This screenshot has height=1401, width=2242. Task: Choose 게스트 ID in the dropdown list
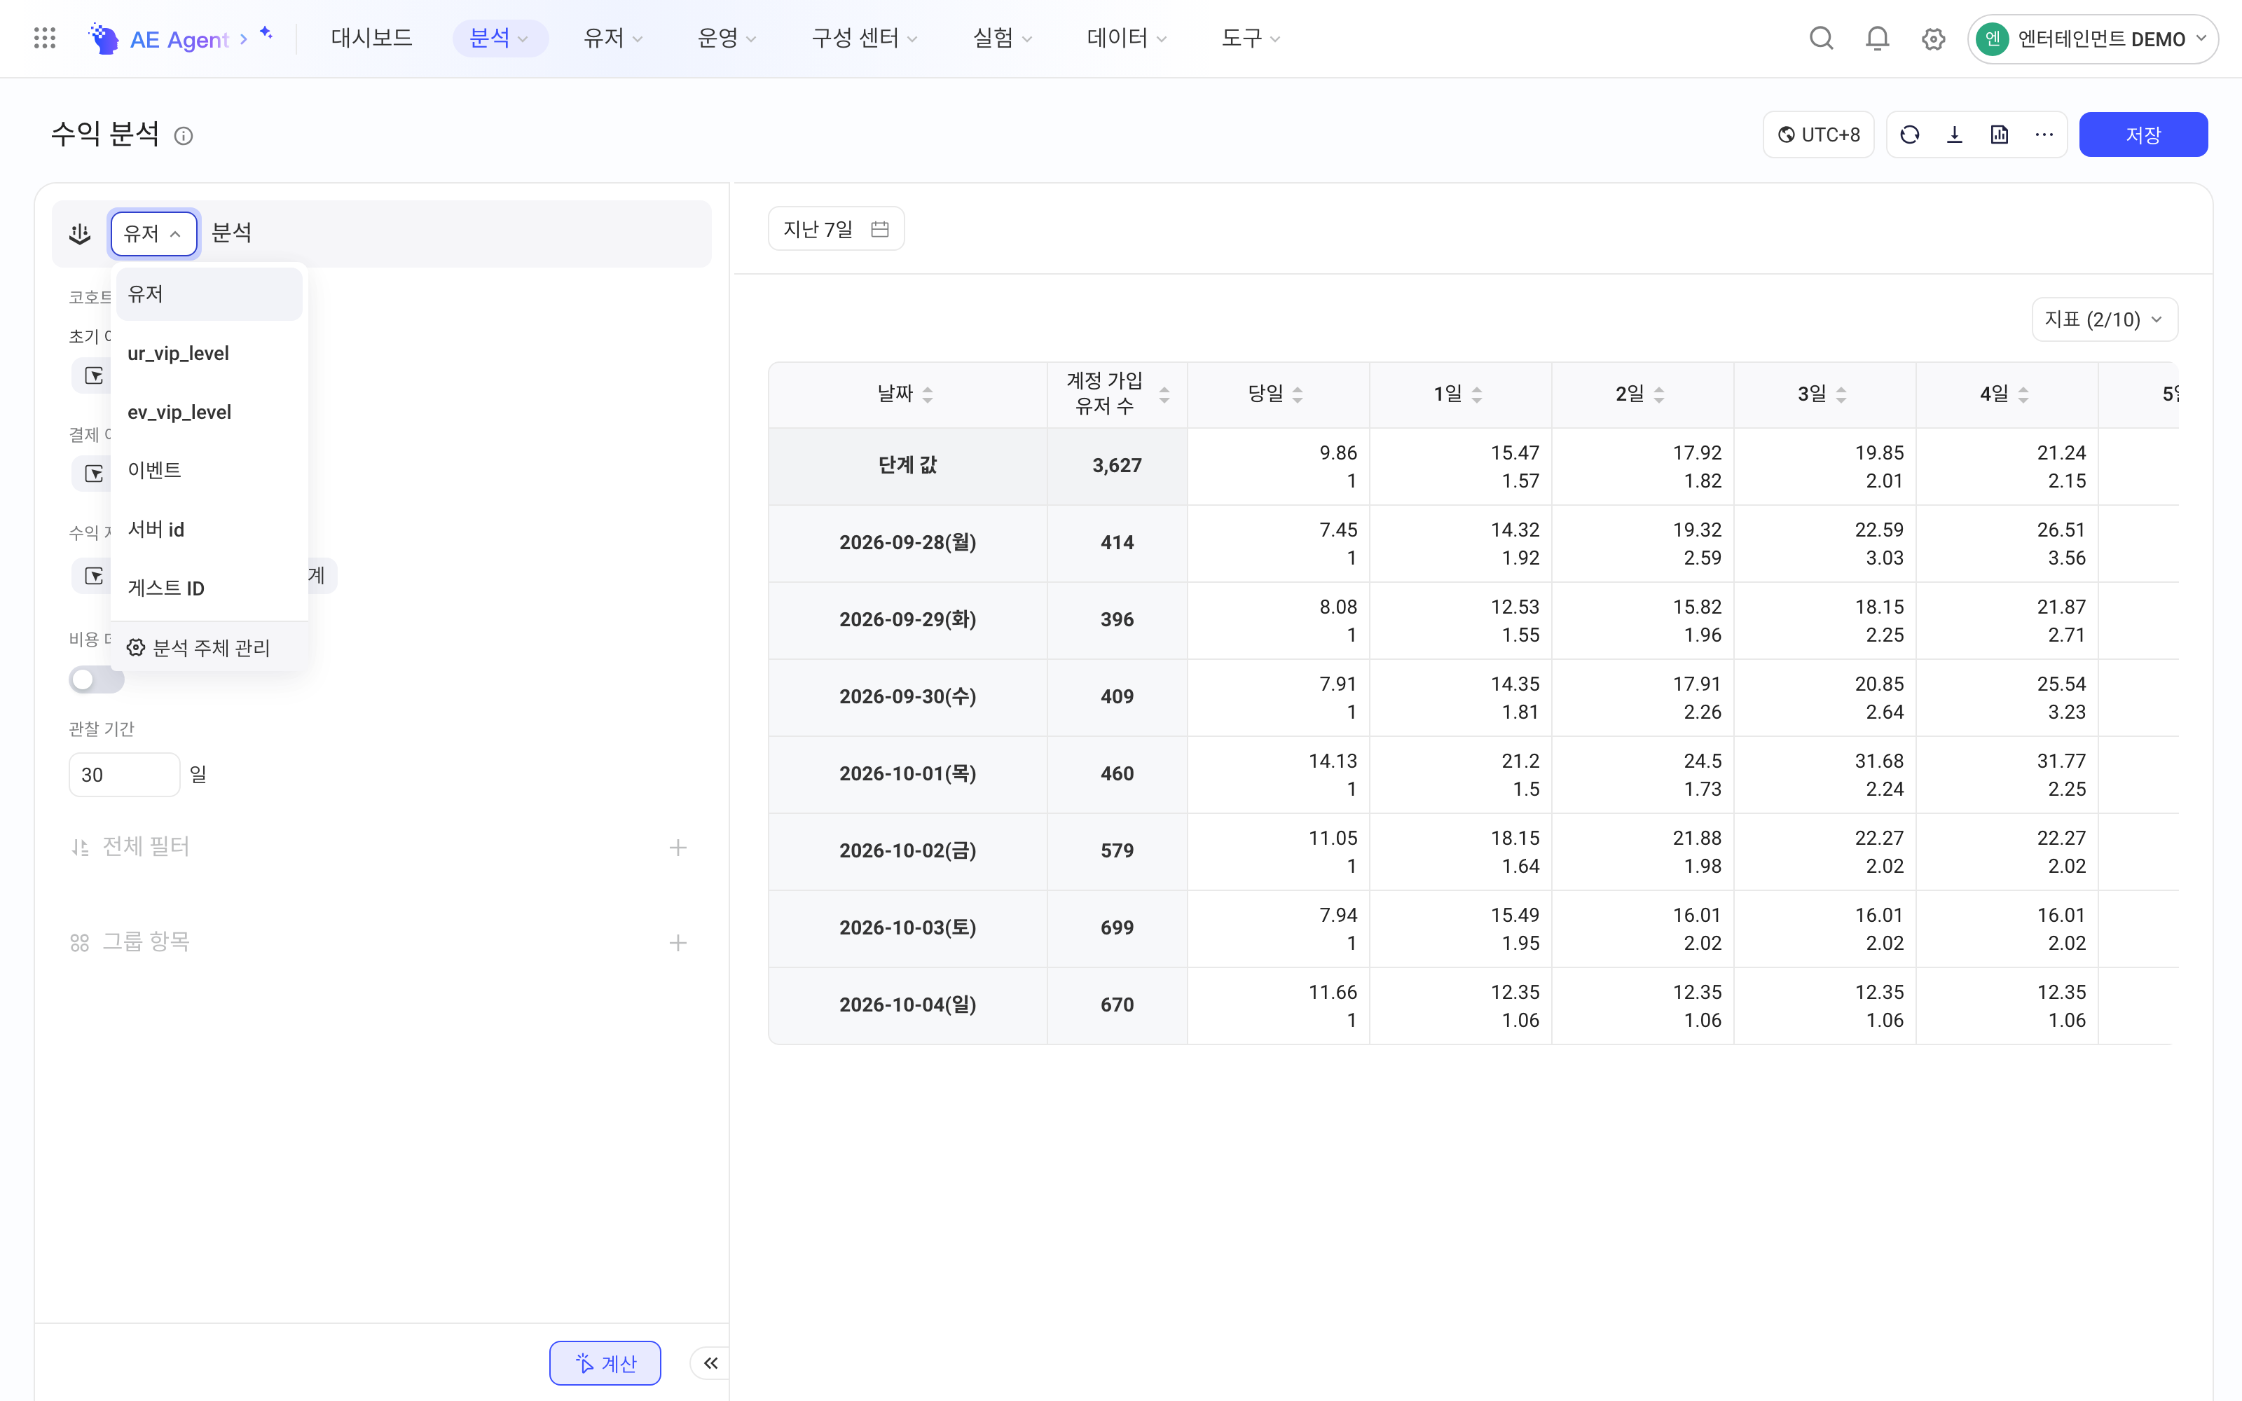(x=209, y=588)
